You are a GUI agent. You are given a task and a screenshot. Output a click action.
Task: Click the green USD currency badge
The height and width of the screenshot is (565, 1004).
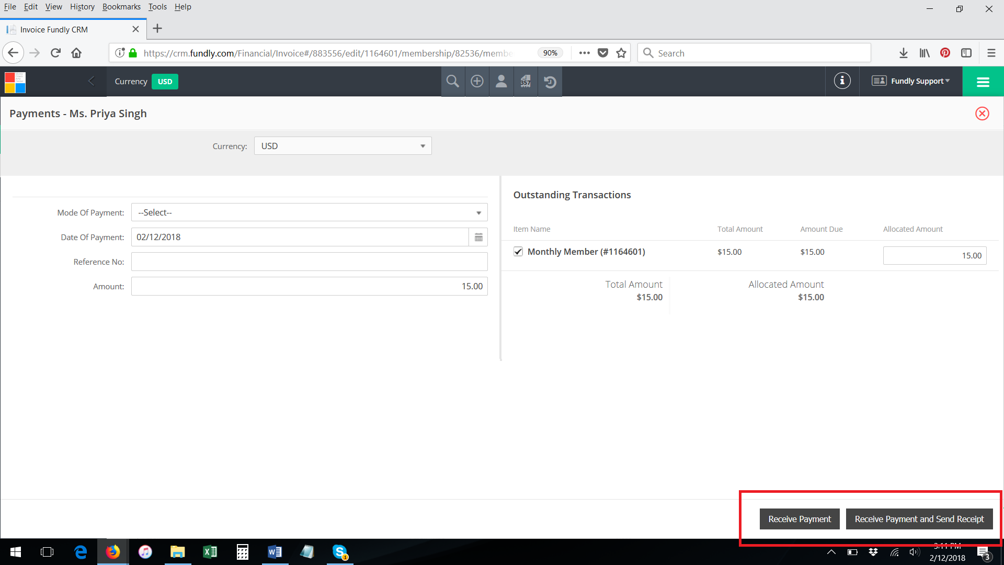coord(165,82)
